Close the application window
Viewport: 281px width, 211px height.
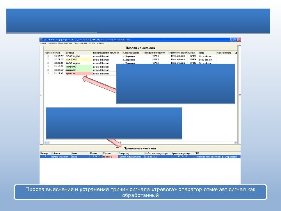[x=239, y=39]
